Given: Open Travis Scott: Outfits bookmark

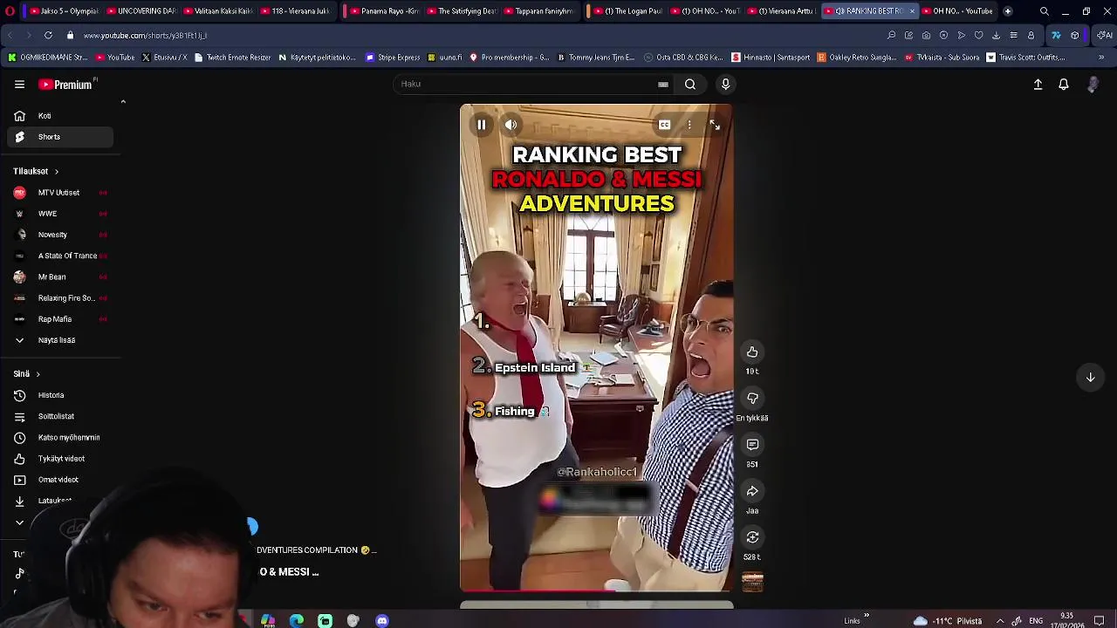Looking at the screenshot, I should click(x=1026, y=58).
